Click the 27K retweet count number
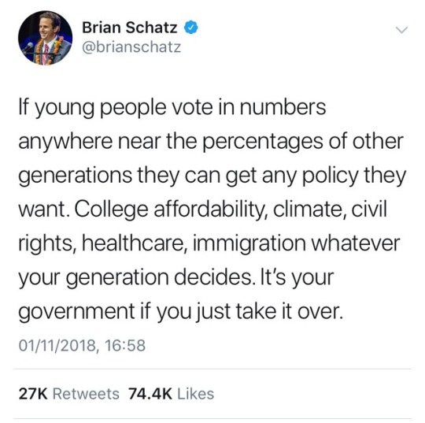Image resolution: width=425 pixels, height=423 pixels. pyautogui.click(x=33, y=394)
